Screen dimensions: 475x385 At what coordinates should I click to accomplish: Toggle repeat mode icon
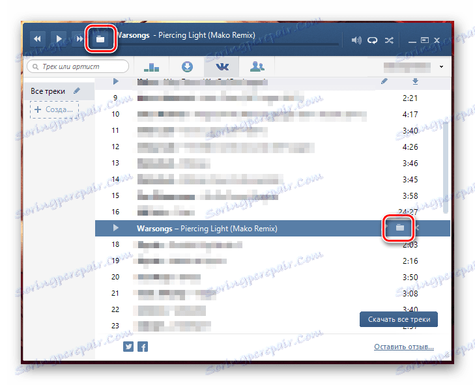click(x=372, y=40)
